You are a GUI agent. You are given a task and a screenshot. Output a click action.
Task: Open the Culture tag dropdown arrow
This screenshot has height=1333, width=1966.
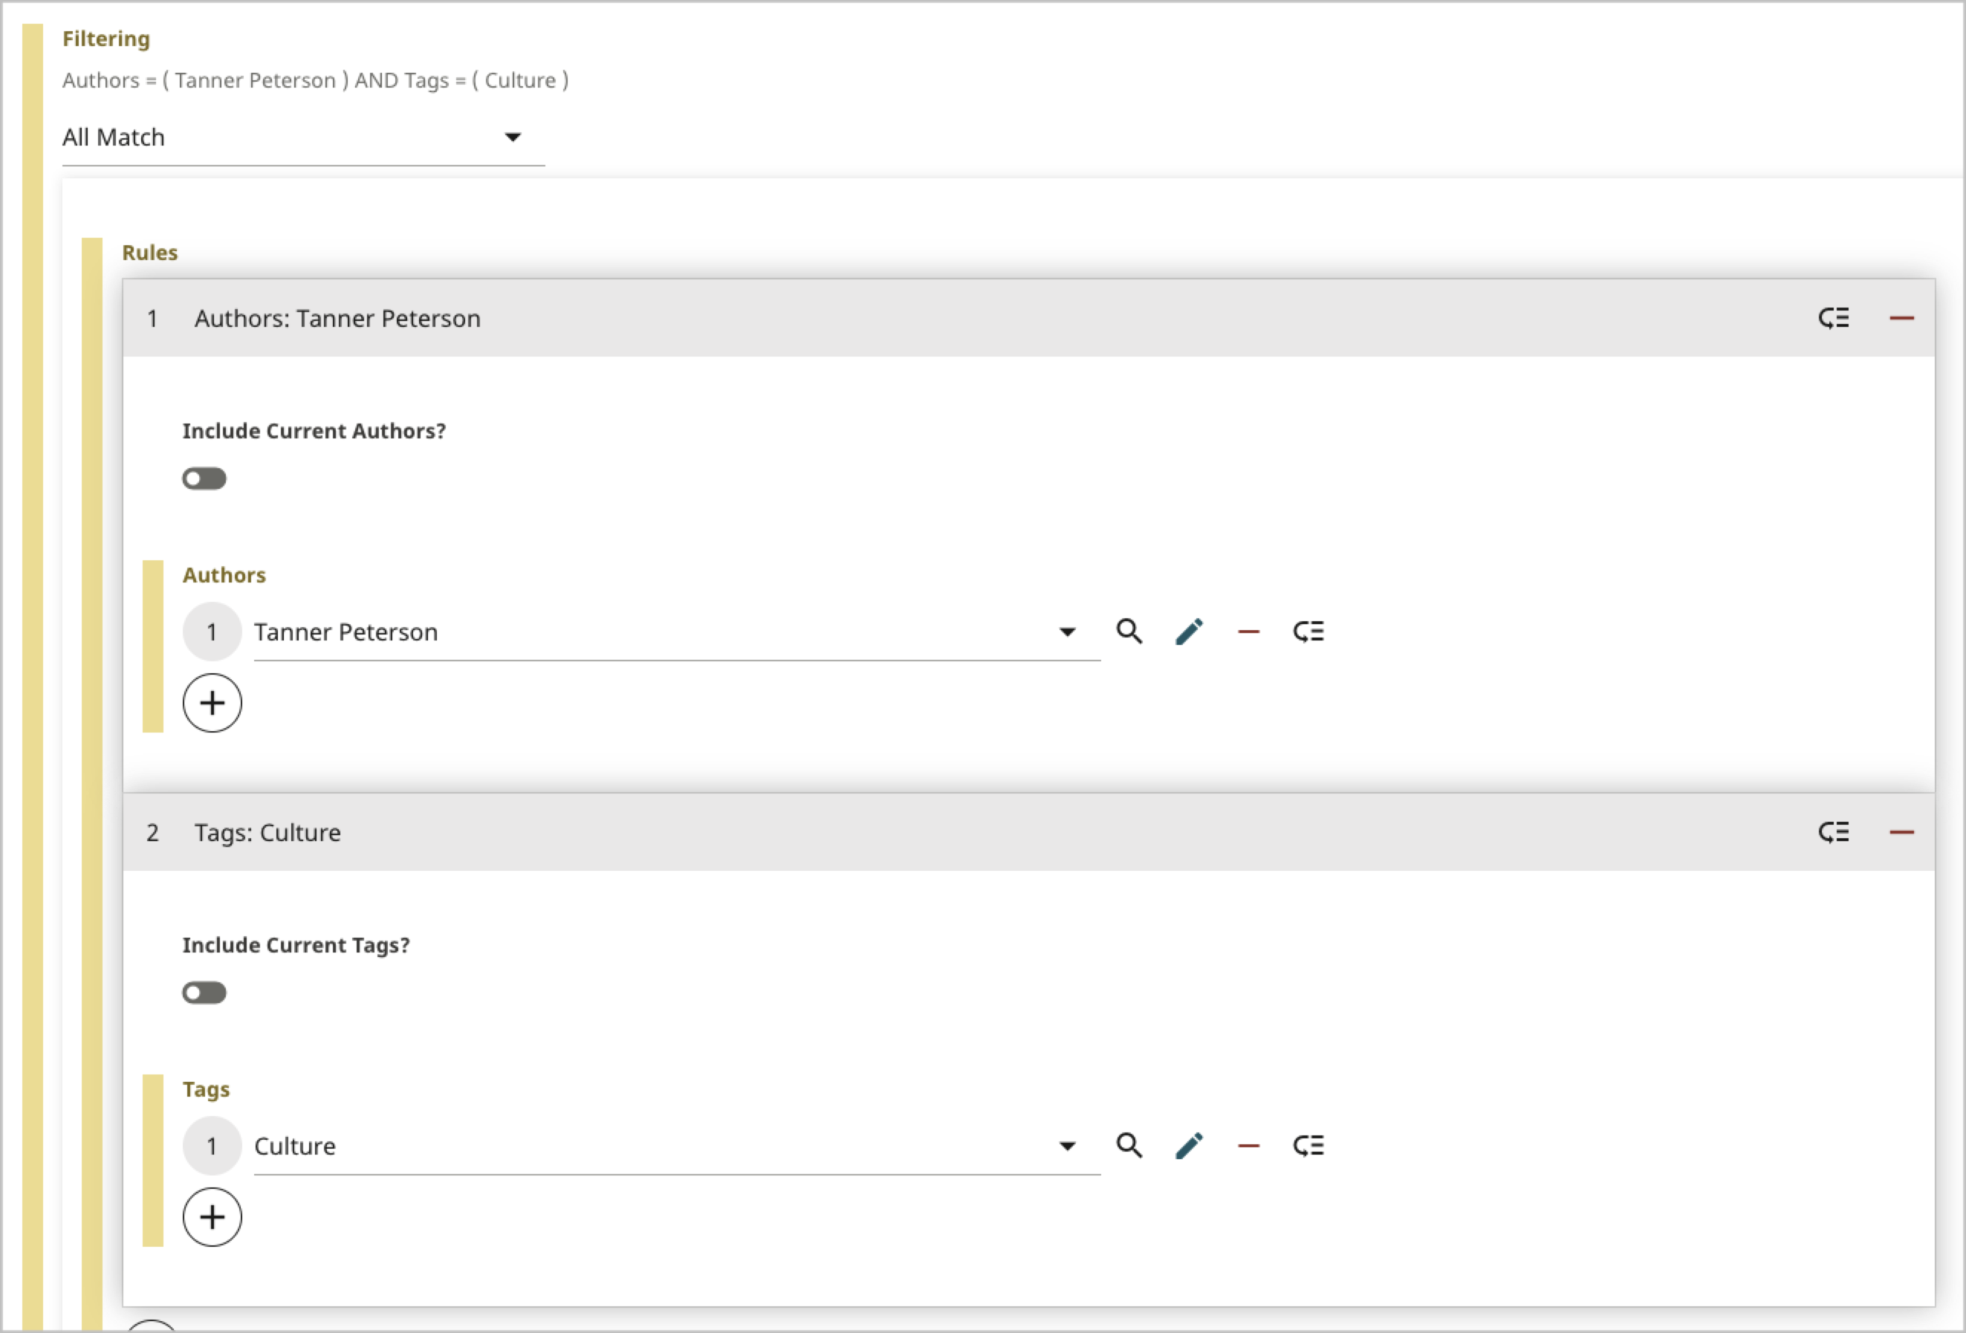pyautogui.click(x=1067, y=1146)
